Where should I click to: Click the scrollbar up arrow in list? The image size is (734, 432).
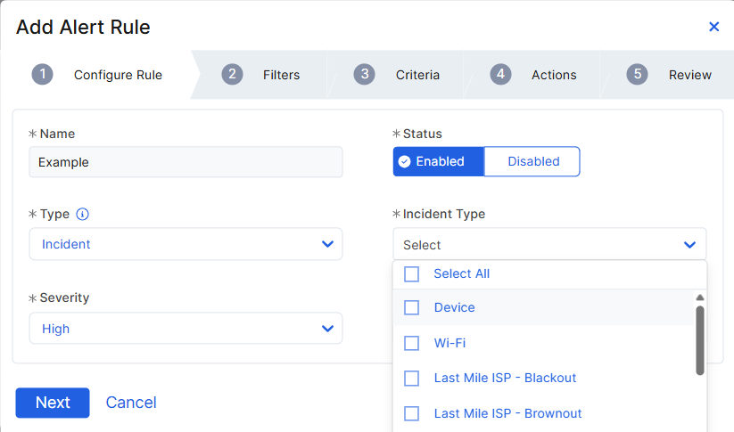pos(700,298)
